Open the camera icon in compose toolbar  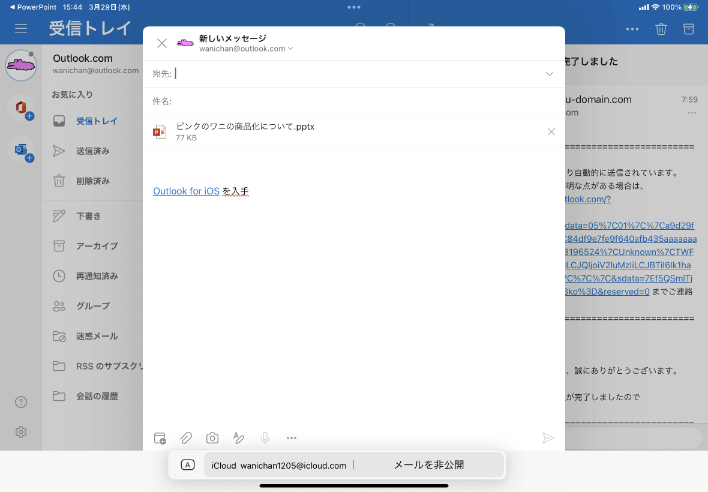click(212, 438)
